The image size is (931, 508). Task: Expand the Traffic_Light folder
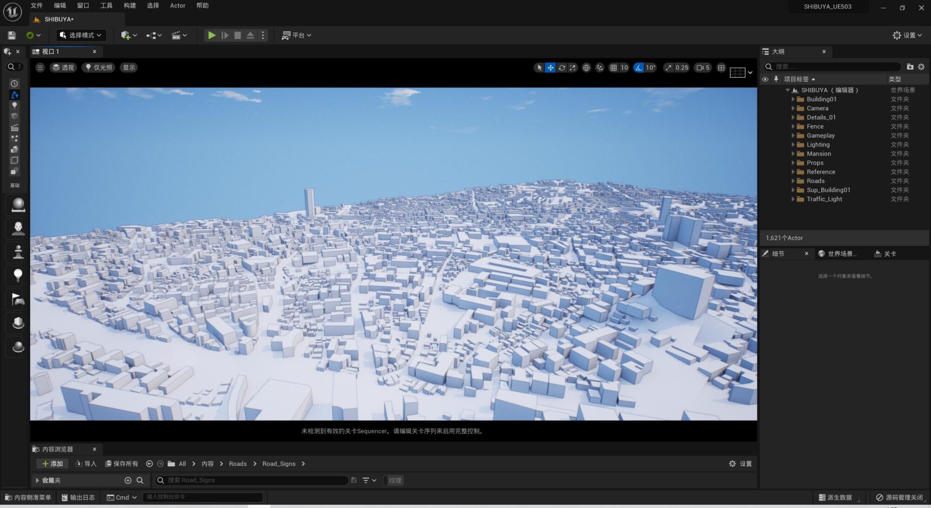pos(793,199)
